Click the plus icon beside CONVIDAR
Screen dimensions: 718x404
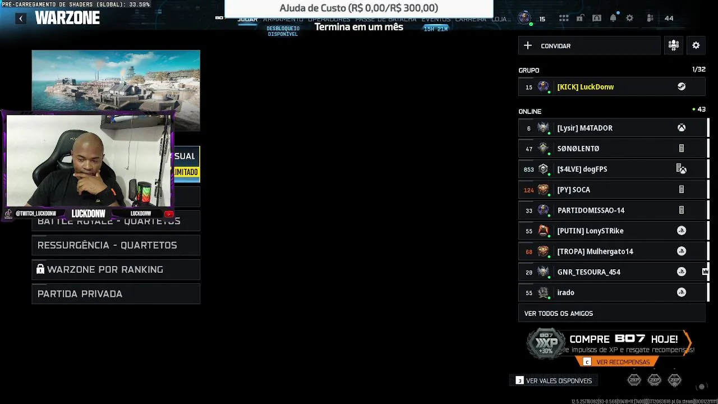tap(528, 46)
